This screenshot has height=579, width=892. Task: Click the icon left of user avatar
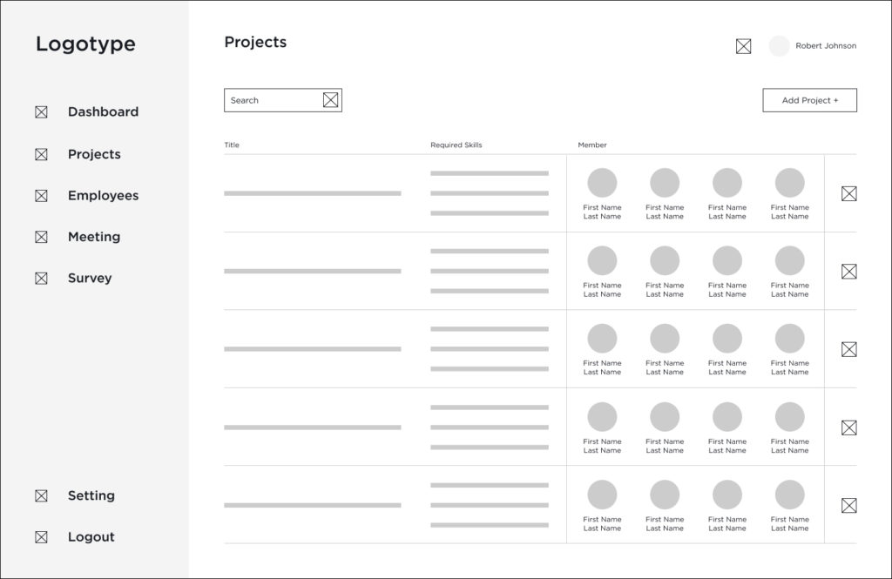743,46
